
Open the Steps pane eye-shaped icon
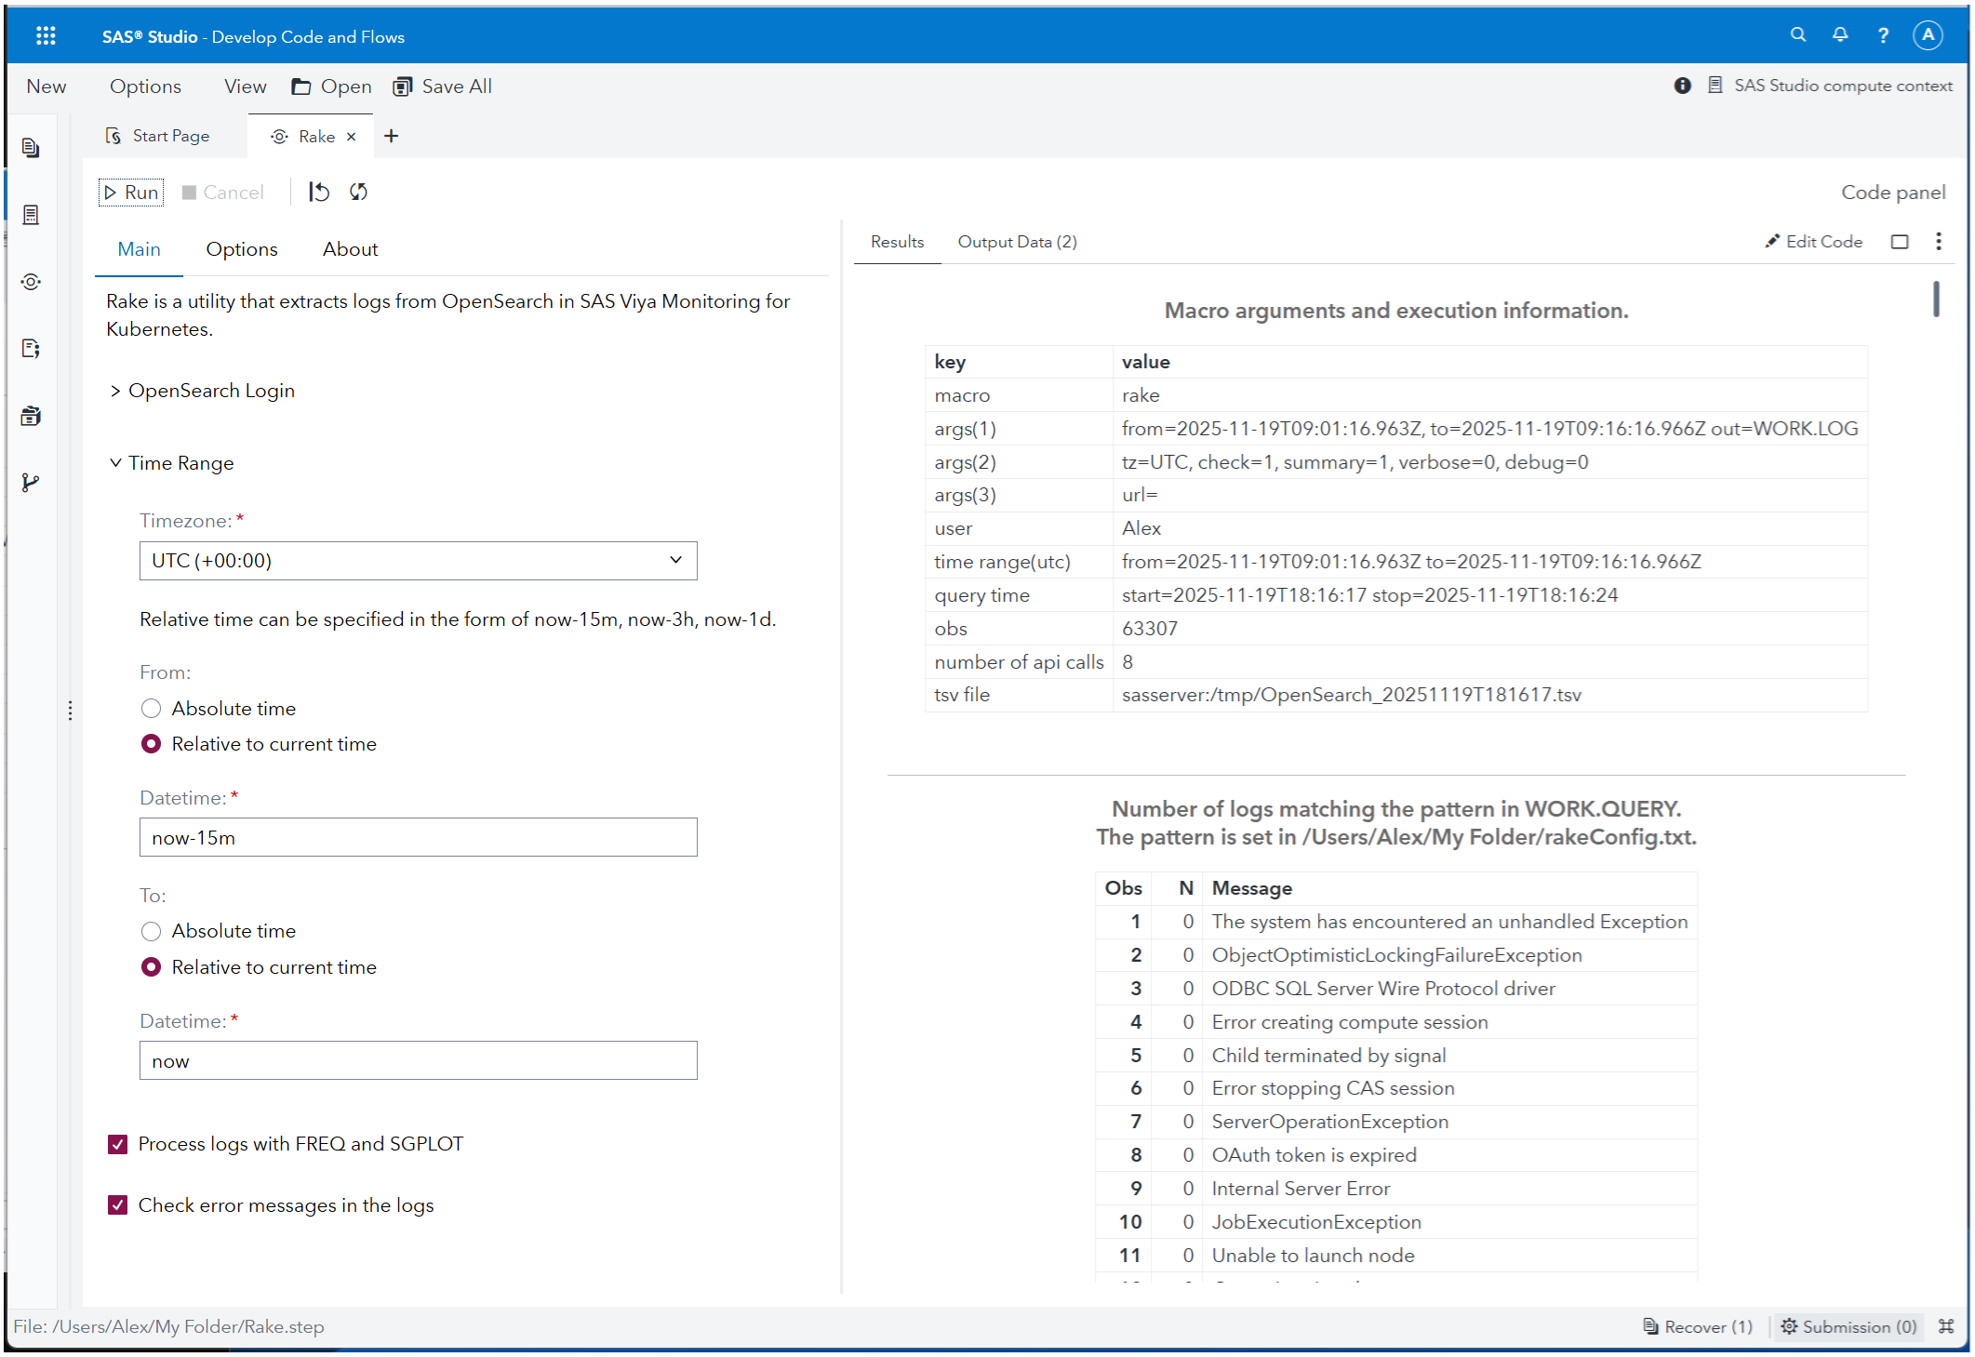point(31,282)
